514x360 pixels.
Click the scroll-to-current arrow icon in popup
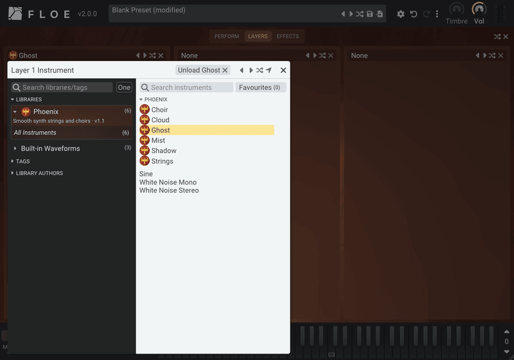point(269,70)
